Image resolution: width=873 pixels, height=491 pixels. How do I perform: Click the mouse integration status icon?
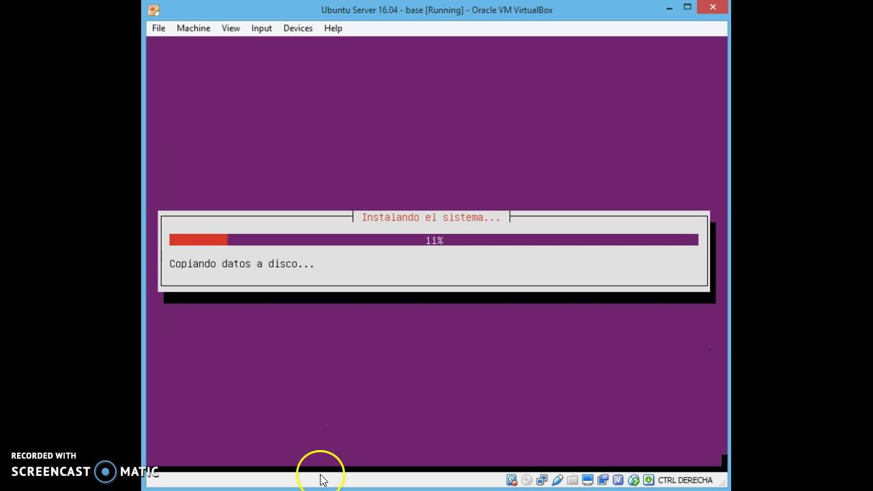634,480
